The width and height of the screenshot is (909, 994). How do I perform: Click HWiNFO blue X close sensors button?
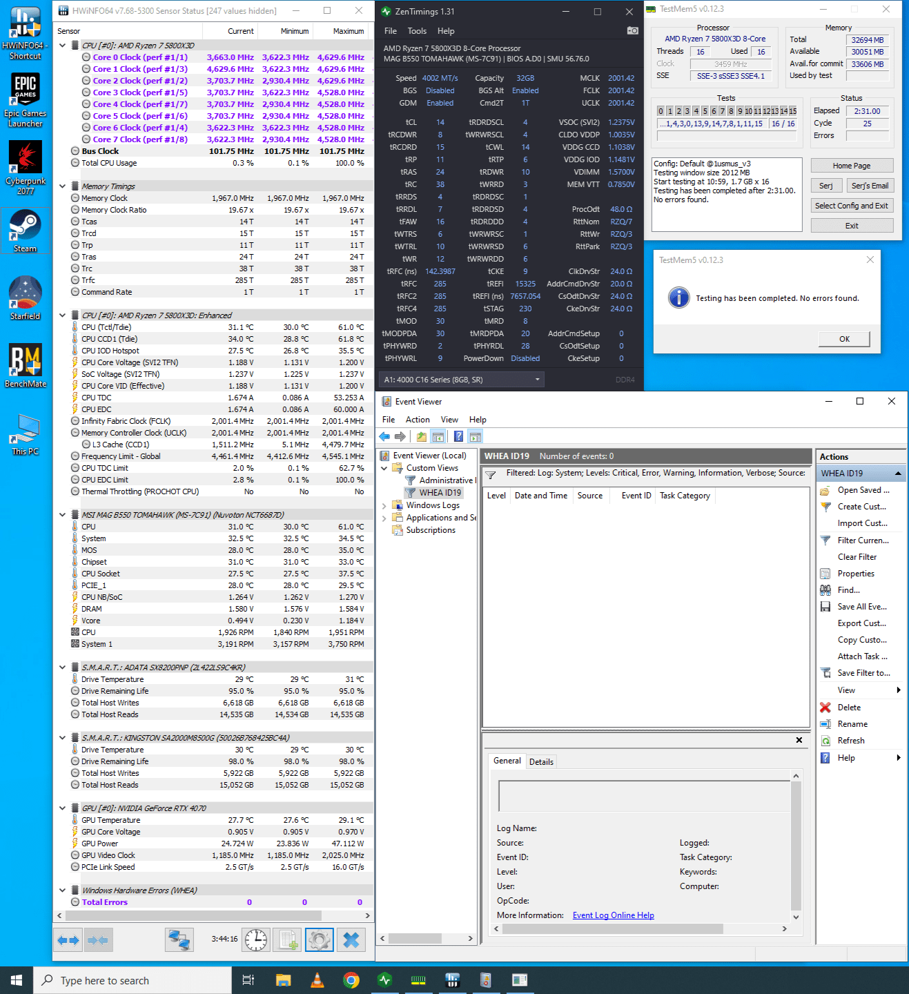click(x=351, y=940)
